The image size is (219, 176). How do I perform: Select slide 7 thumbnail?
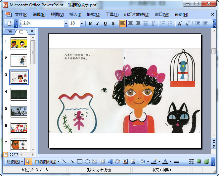pyautogui.click(x=19, y=145)
